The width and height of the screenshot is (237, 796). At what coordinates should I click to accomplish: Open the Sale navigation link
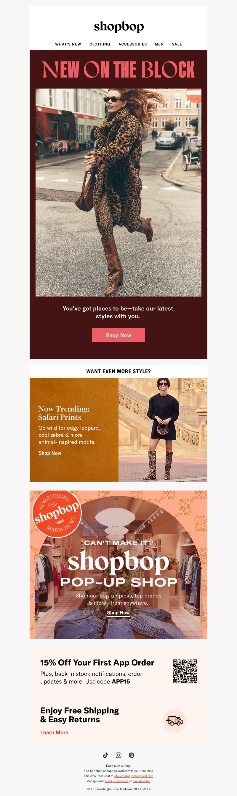177,44
